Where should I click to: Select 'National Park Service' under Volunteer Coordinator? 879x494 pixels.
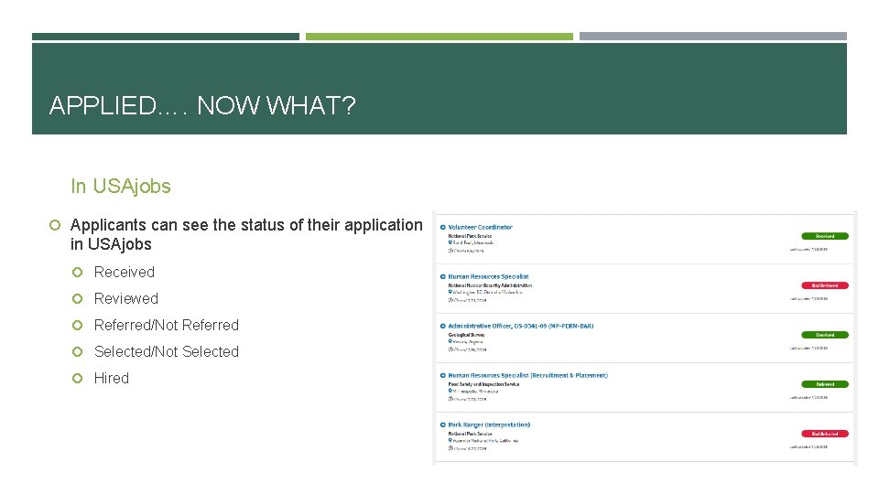click(x=470, y=236)
